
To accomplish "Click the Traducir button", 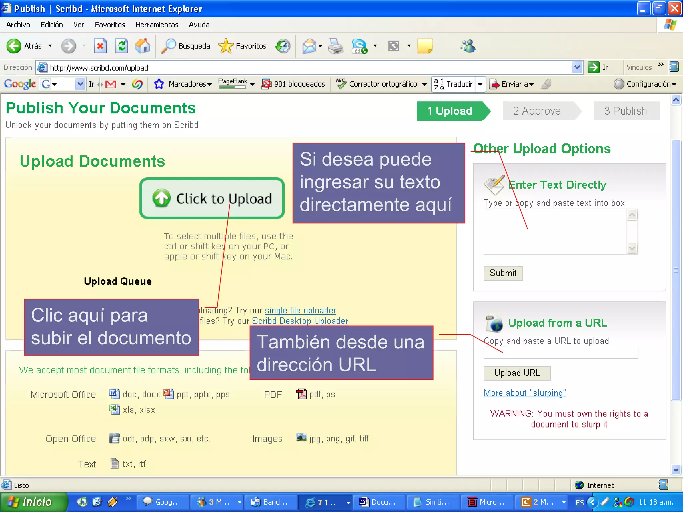I will pyautogui.click(x=454, y=84).
